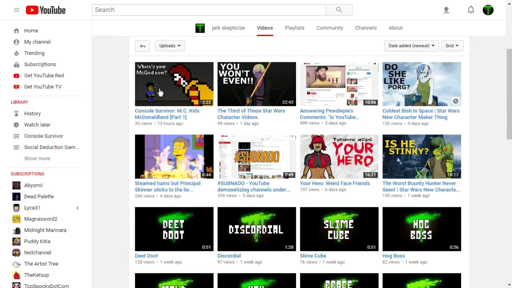Open the Date added (newest) sort dropdown
Image resolution: width=512 pixels, height=288 pixels.
click(411, 46)
